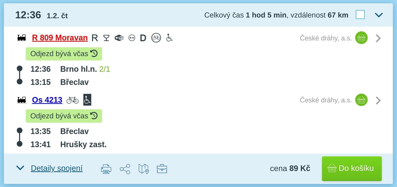397x187 pixels.
Task: Expand Os 4213 details right chevron
Action: click(x=378, y=100)
